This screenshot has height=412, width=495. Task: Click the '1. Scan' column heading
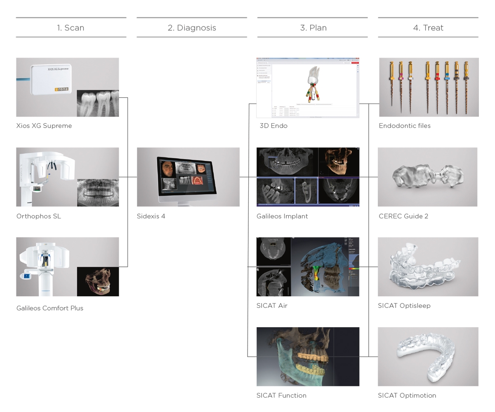click(71, 28)
